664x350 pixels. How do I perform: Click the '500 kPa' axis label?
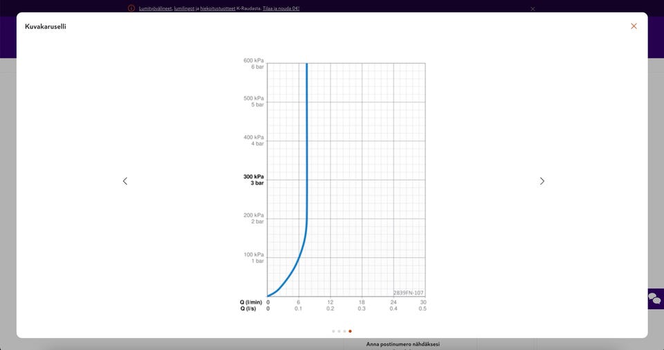(x=253, y=98)
